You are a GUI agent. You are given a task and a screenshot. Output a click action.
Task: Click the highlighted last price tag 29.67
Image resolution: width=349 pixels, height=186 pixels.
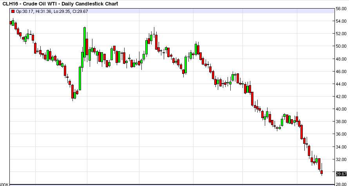click(x=341, y=174)
